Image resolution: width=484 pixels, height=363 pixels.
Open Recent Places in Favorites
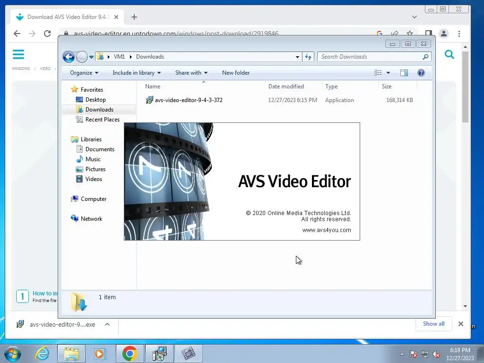point(102,120)
